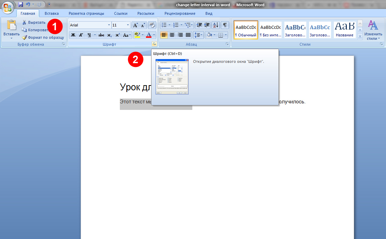Open underline style dropdown arrow
The width and height of the screenshot is (386, 239).
95,35
